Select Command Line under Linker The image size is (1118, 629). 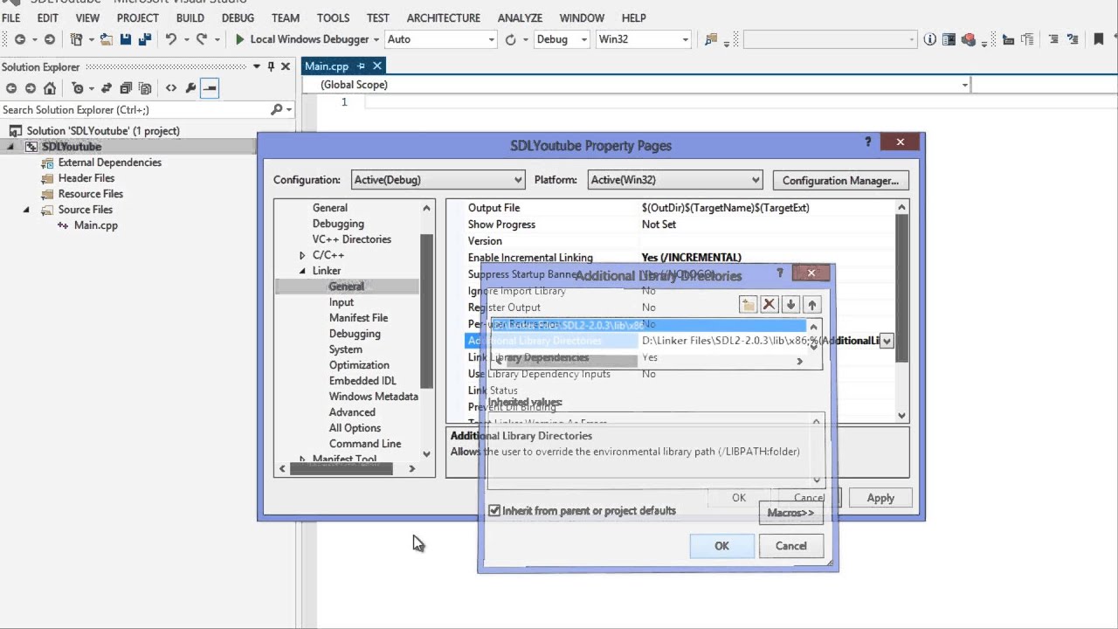pos(365,444)
